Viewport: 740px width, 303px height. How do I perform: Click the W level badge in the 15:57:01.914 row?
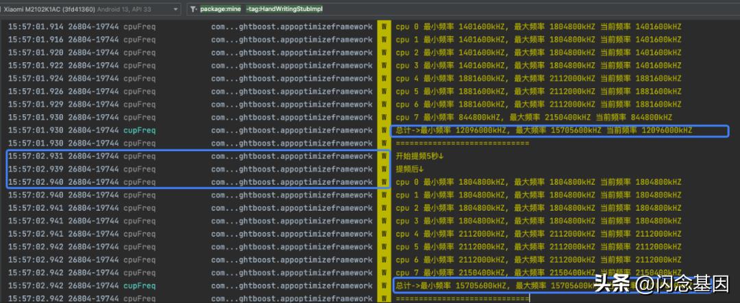tap(384, 27)
